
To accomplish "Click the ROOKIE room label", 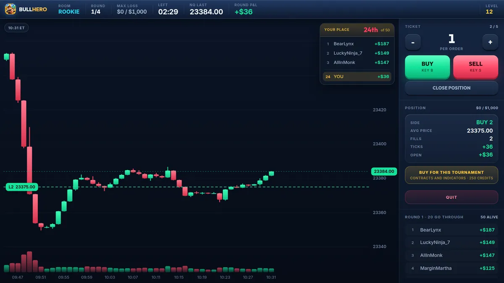I will point(69,12).
